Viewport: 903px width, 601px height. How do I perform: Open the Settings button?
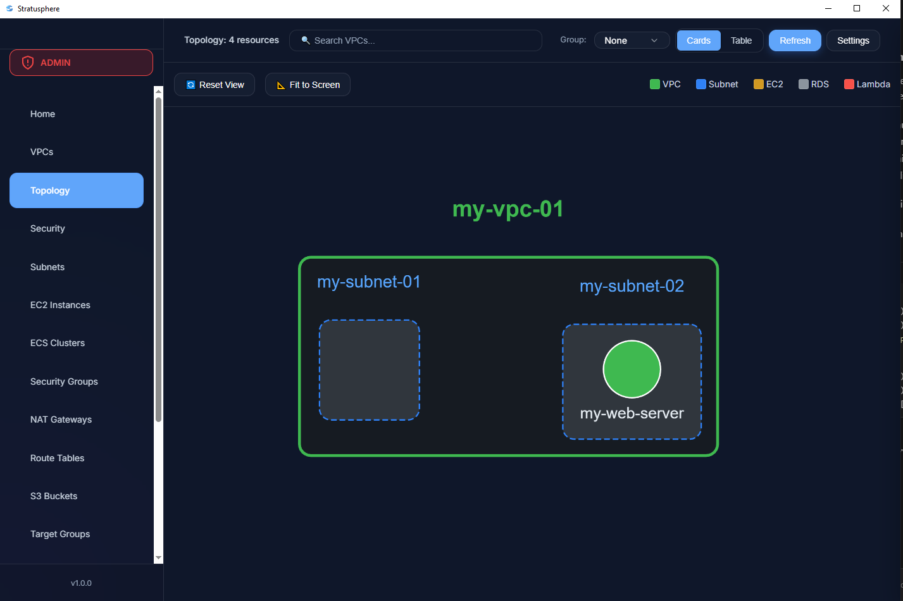(x=852, y=40)
